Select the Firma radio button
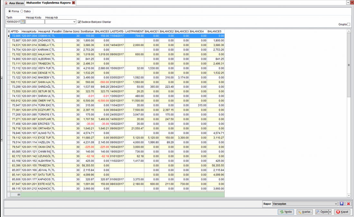Screen dimensions: 354x217 click(9, 11)
